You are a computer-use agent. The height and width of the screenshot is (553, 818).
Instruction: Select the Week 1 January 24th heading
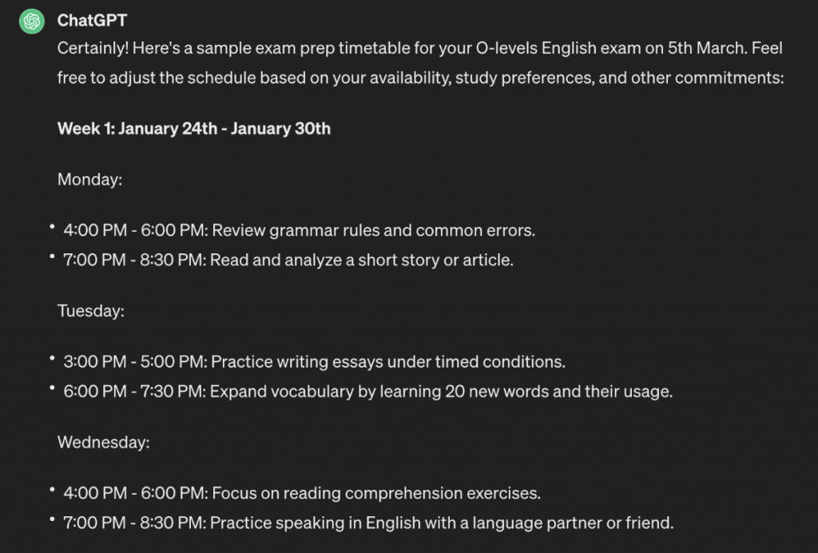coord(193,129)
